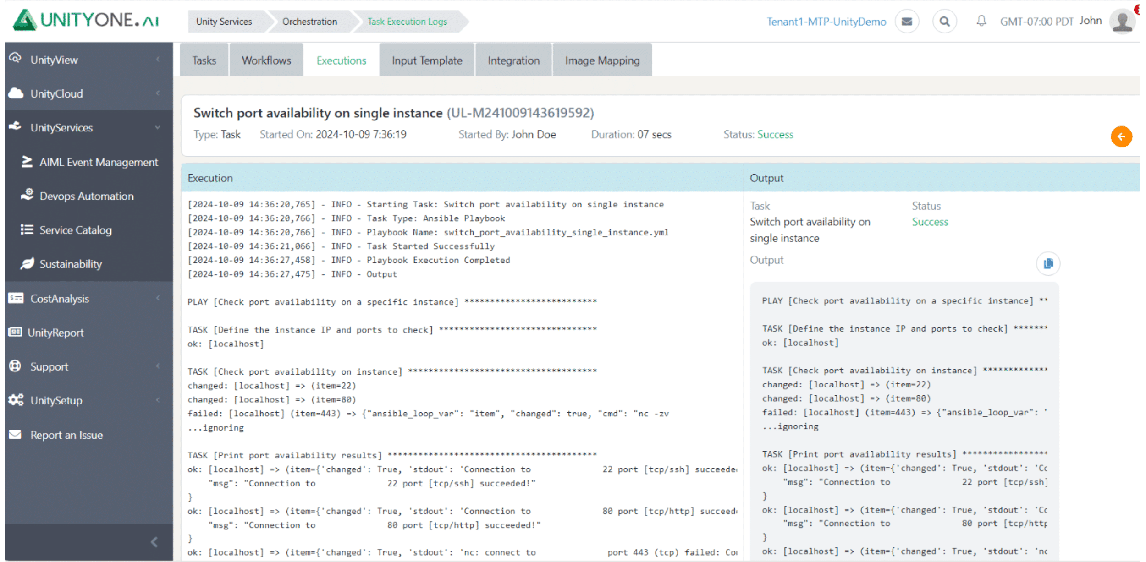Select the Executions tab

341,60
